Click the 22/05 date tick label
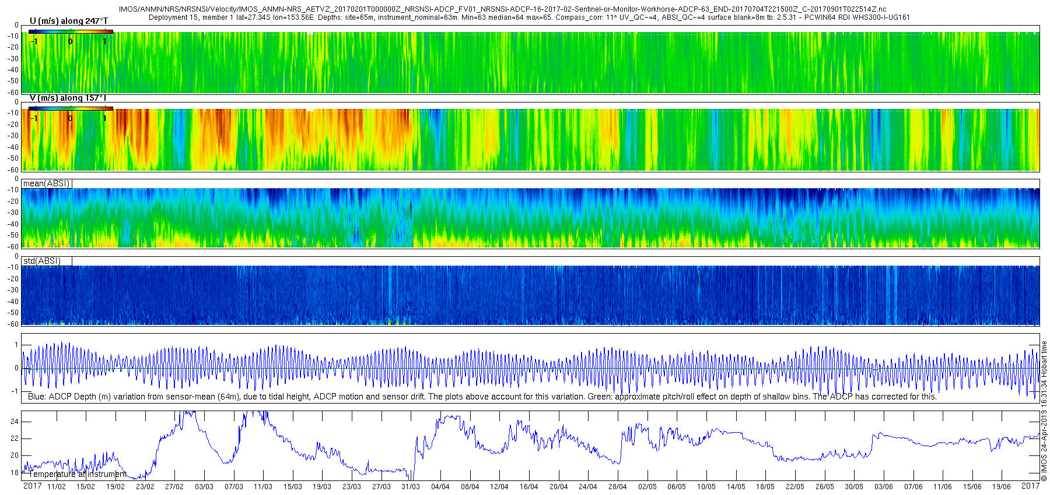Screen dimensions: 1050x495 coord(795,487)
